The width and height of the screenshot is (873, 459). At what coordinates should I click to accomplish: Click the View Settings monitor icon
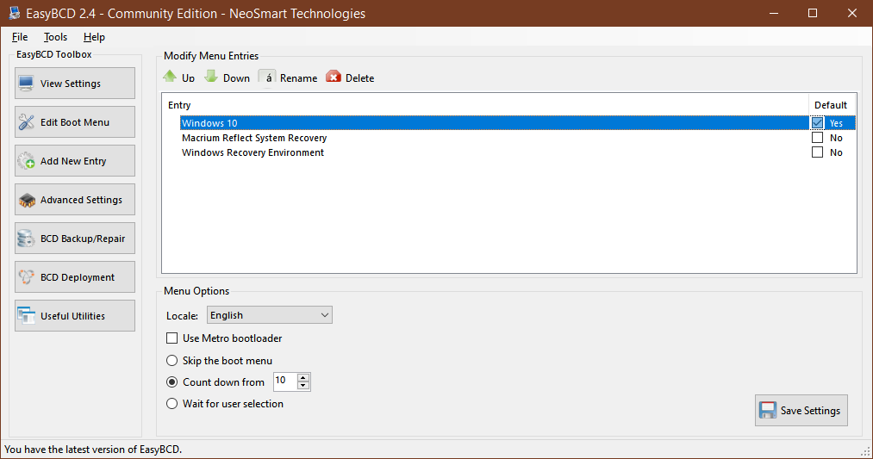[26, 84]
